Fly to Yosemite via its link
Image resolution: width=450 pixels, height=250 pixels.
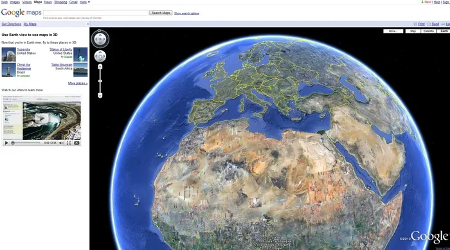click(x=24, y=49)
